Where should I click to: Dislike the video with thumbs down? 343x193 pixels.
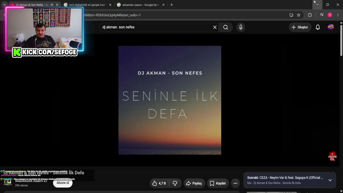coord(175,183)
